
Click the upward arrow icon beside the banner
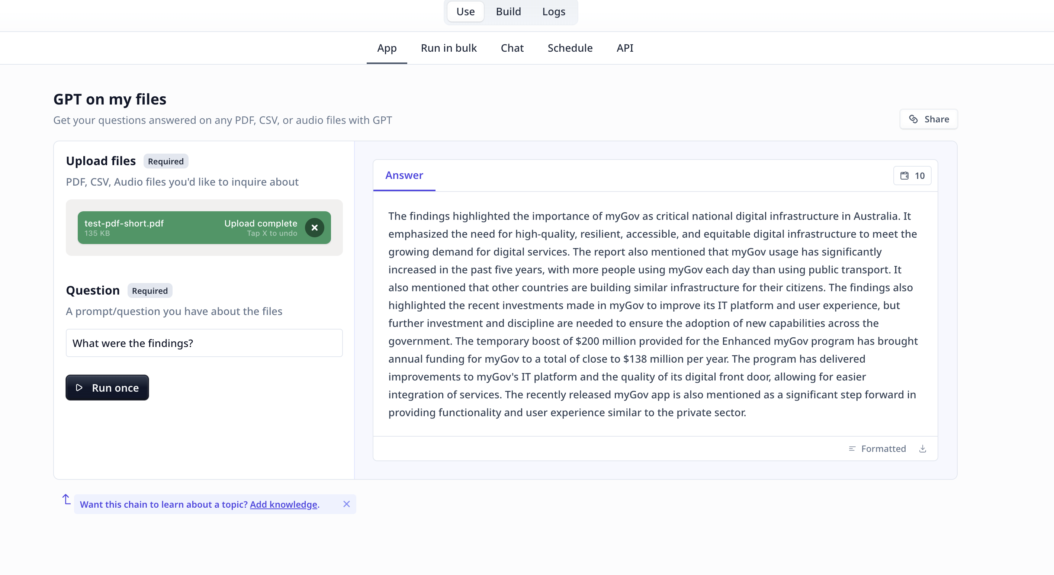[x=66, y=499]
